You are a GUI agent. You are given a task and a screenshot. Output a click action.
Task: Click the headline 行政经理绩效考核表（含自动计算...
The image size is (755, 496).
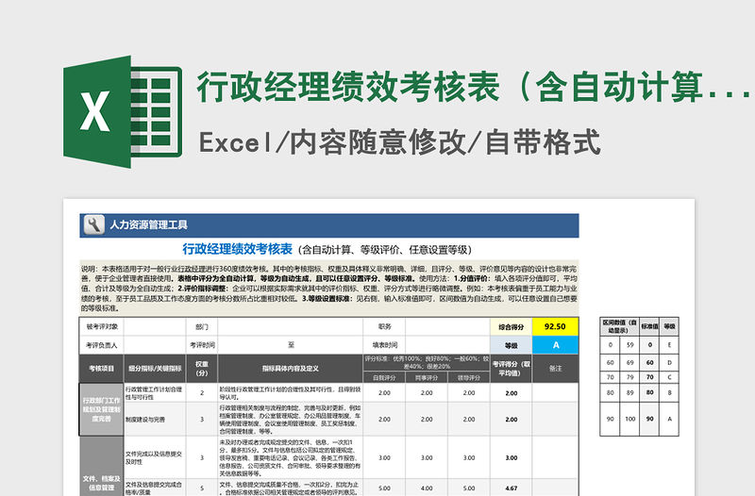point(474,87)
